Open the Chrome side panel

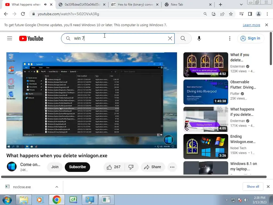click(250, 14)
